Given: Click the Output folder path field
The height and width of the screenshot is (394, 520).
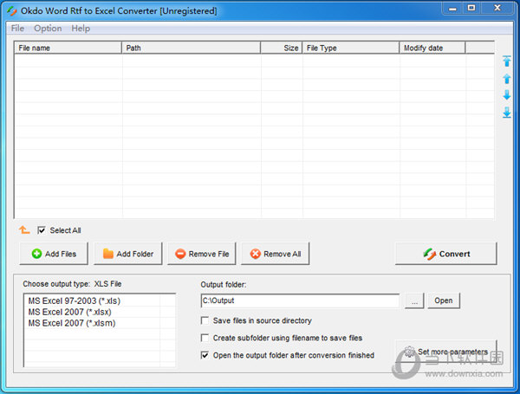Looking at the screenshot, I should click(300, 300).
